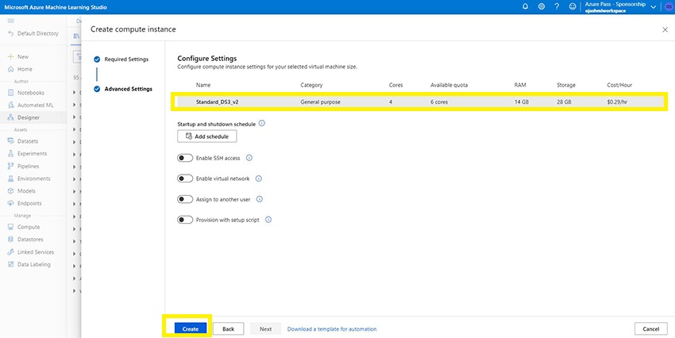Screen dimensions: 675x338
Task: Select the Standard_DS3_v2 VM size row
Action: 419,102
